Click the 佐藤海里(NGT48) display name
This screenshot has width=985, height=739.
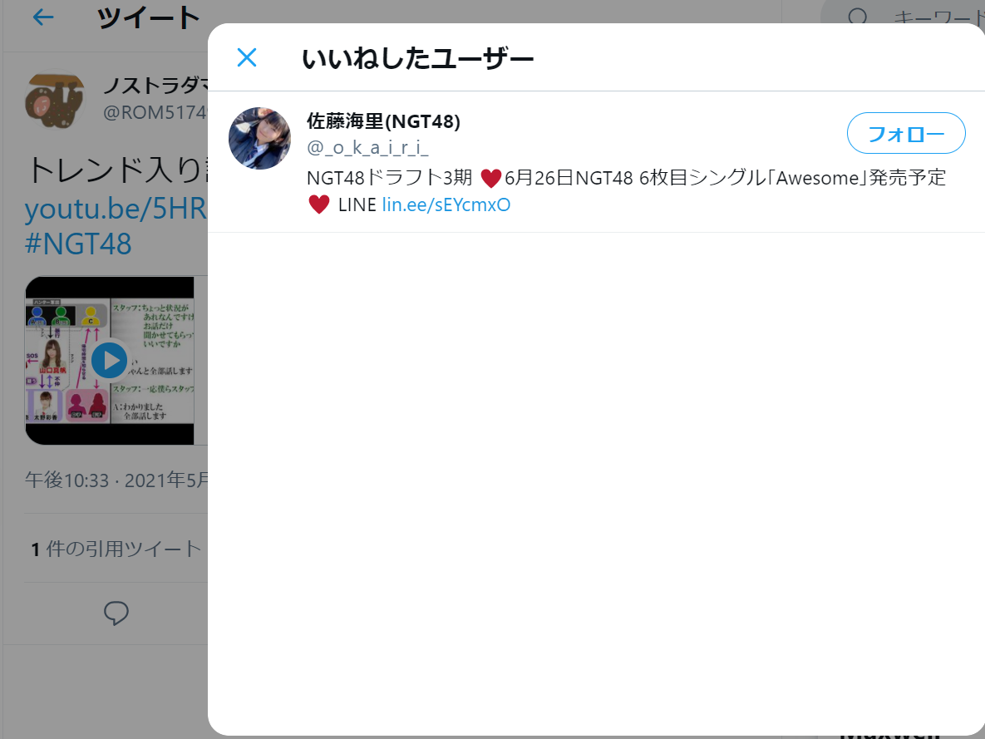(x=383, y=121)
